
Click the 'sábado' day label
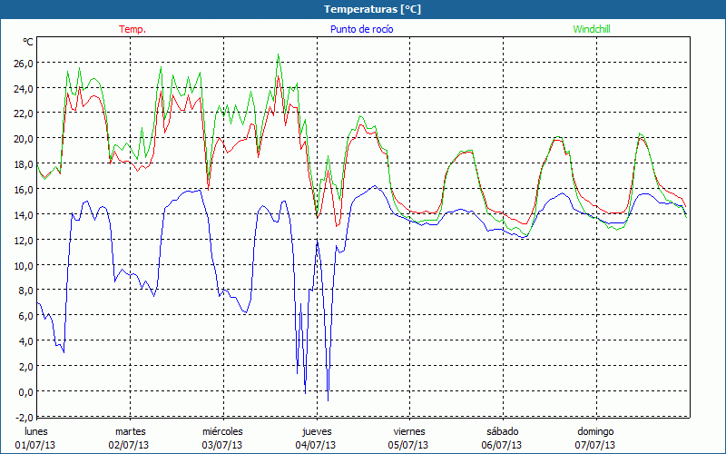(502, 431)
